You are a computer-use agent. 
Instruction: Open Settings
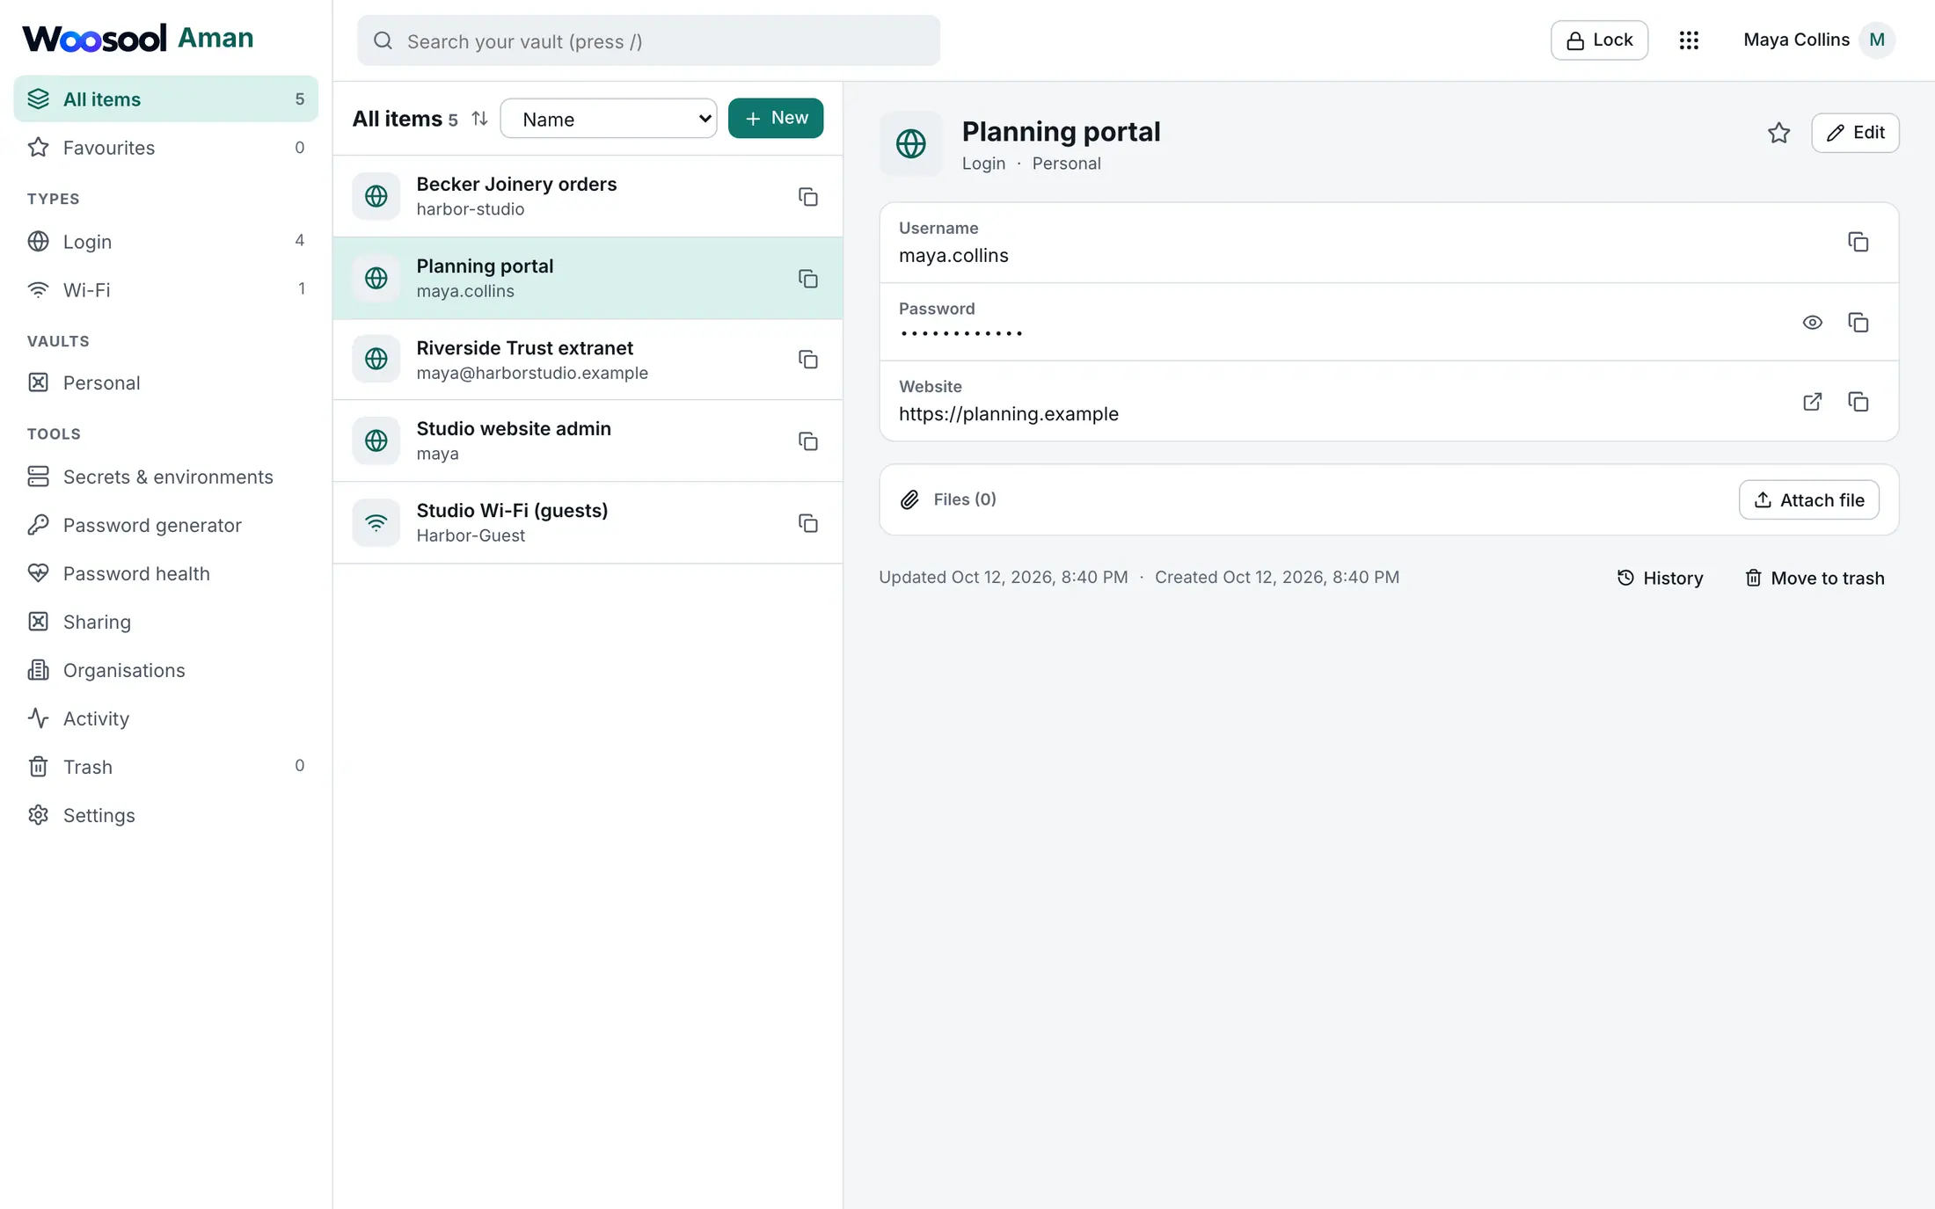166,815
